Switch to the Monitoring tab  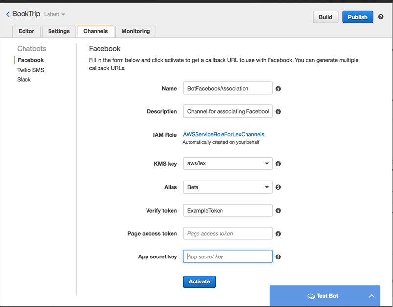pos(135,31)
